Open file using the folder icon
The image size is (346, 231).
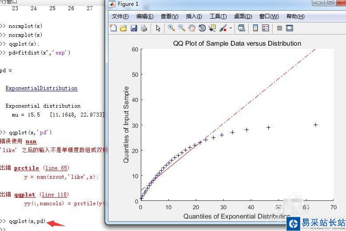[x=123, y=28]
